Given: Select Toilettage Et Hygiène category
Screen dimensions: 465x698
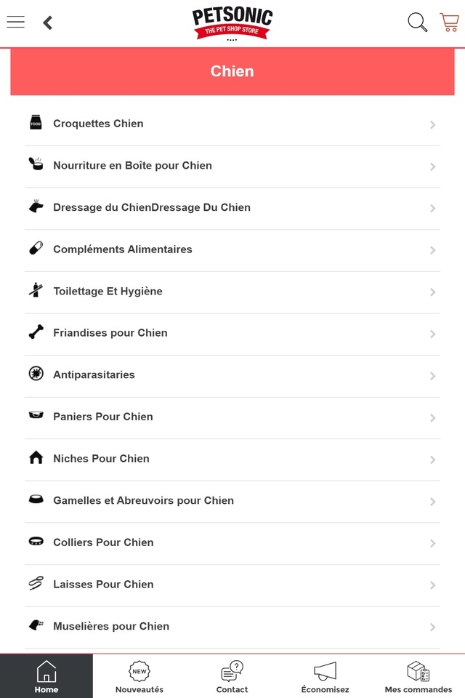Looking at the screenshot, I should (108, 291).
